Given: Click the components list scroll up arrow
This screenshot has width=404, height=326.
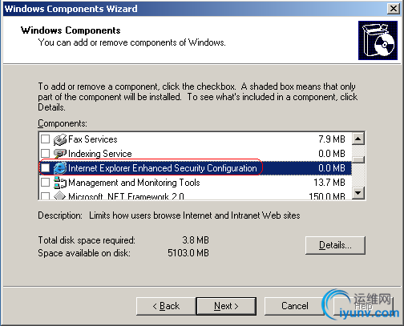Looking at the screenshot, I should [358, 139].
